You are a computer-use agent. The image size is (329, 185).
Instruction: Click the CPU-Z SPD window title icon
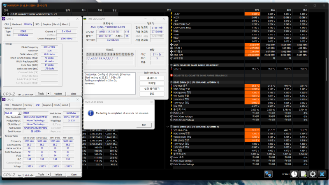(4, 99)
